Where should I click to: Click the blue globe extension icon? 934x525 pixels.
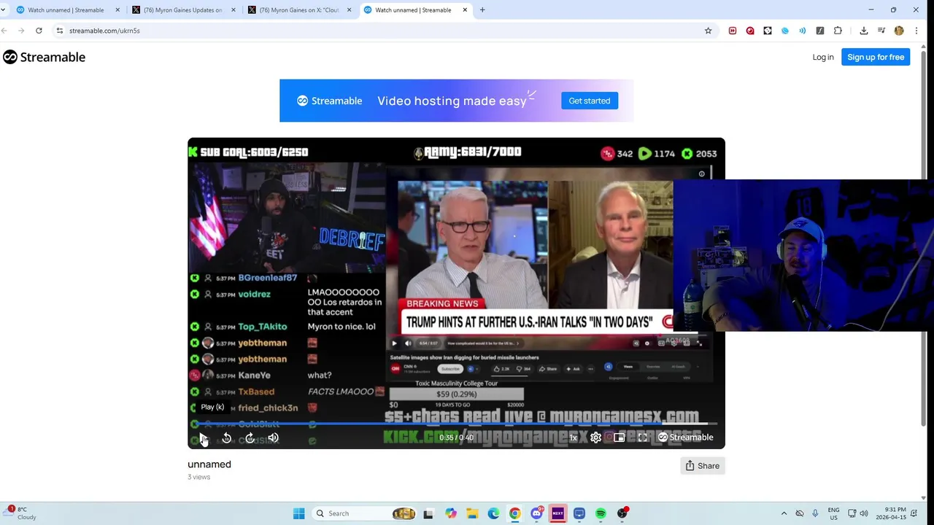[x=785, y=31]
